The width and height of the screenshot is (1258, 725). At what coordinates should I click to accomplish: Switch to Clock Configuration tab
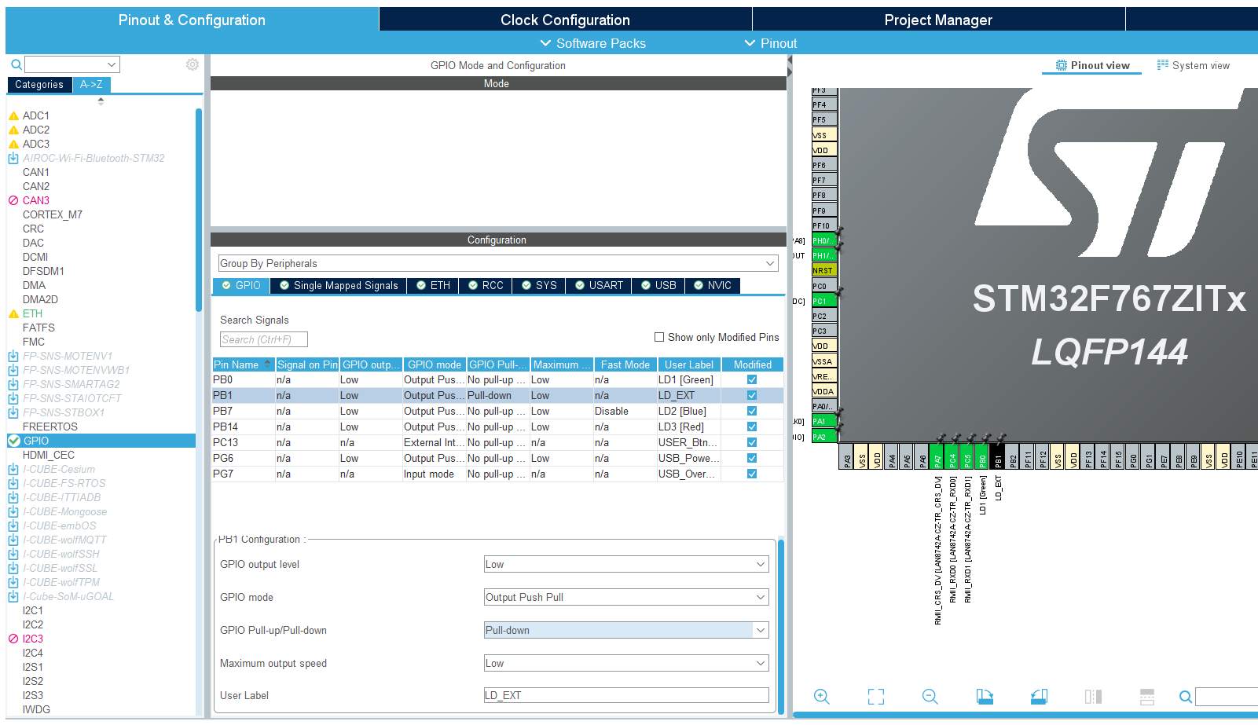coord(565,20)
